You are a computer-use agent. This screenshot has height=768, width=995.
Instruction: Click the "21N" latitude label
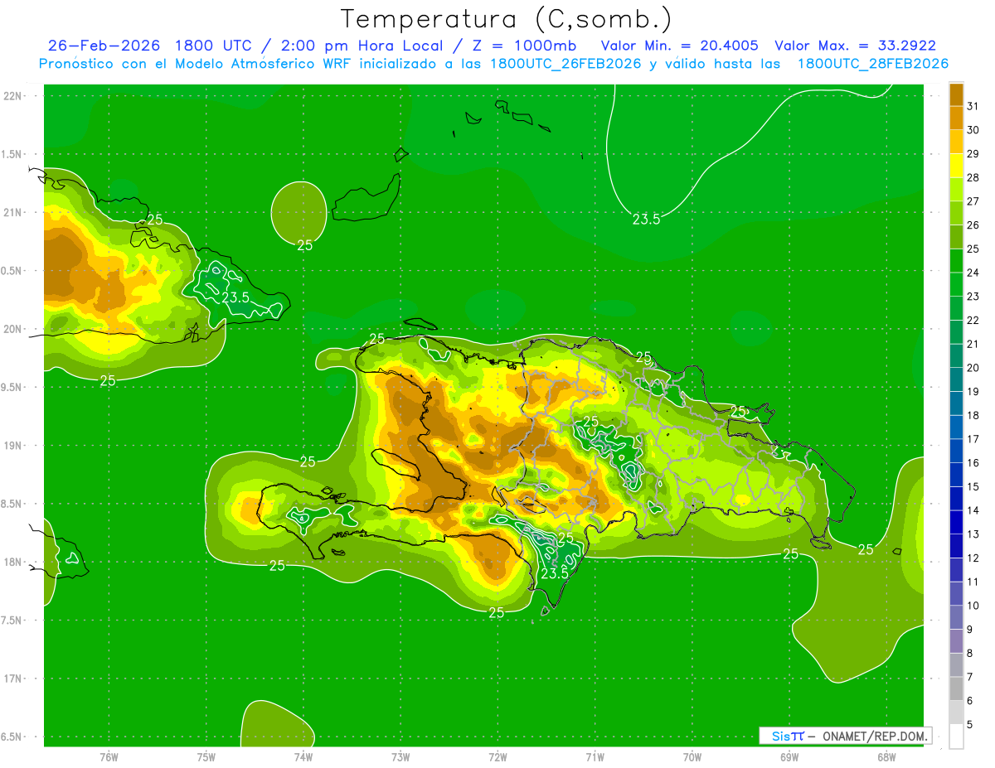(x=12, y=213)
